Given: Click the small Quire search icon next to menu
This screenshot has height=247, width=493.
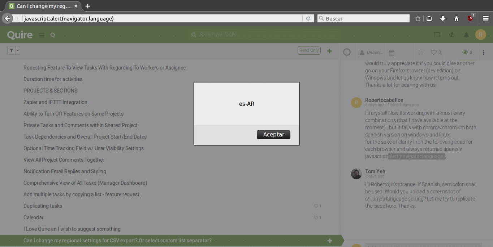Looking at the screenshot, I should 53,35.
